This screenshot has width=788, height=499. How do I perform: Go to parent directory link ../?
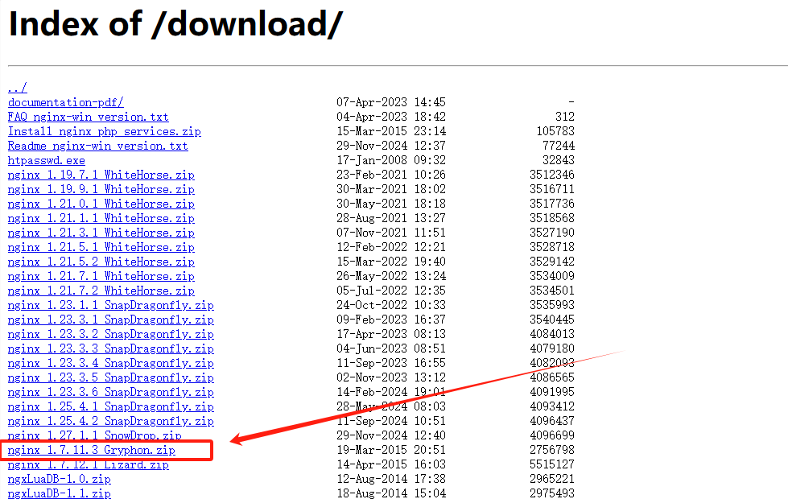click(x=18, y=88)
